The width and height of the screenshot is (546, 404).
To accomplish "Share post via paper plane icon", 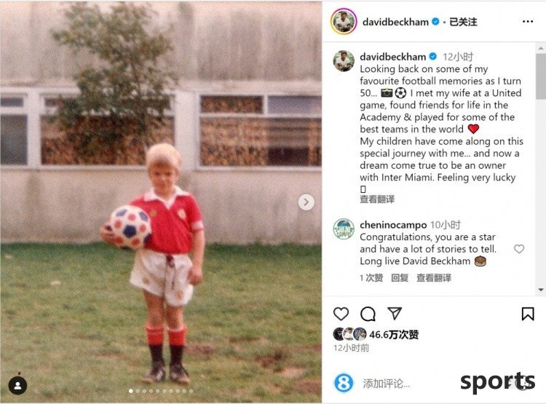I will point(395,314).
